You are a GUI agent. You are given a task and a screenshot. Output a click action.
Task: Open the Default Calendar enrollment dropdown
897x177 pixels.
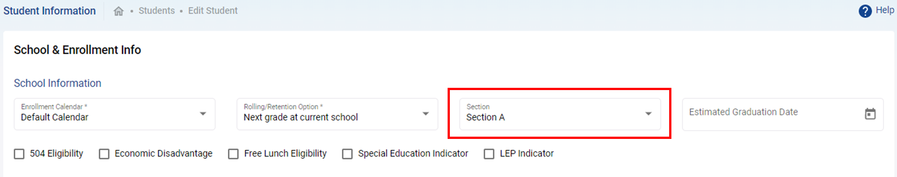coord(114,114)
